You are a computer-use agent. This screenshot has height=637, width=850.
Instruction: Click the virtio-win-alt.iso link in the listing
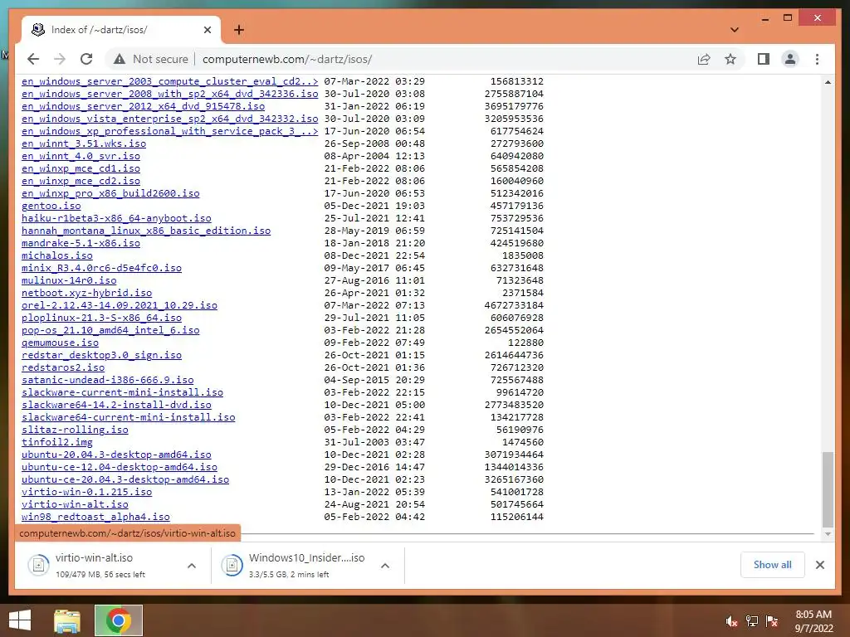click(x=75, y=505)
